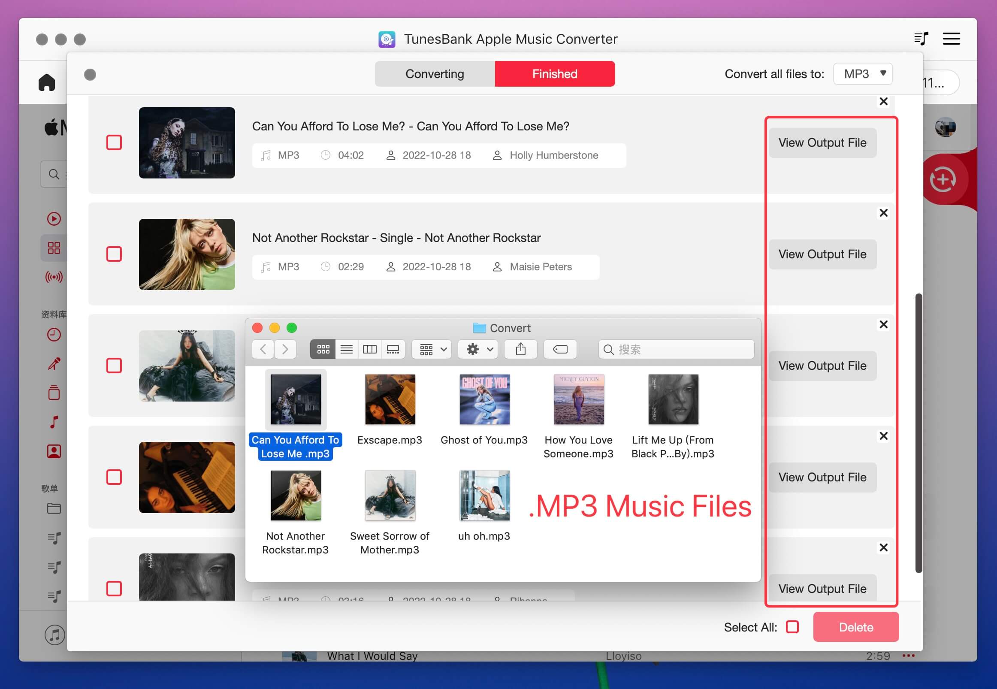View output file for the piano album row

[x=822, y=477]
